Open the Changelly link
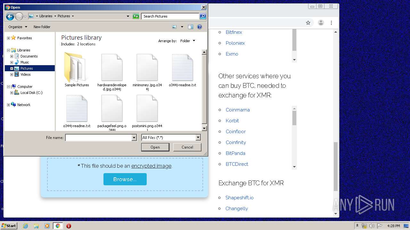This screenshot has width=410, height=230. tap(237, 209)
